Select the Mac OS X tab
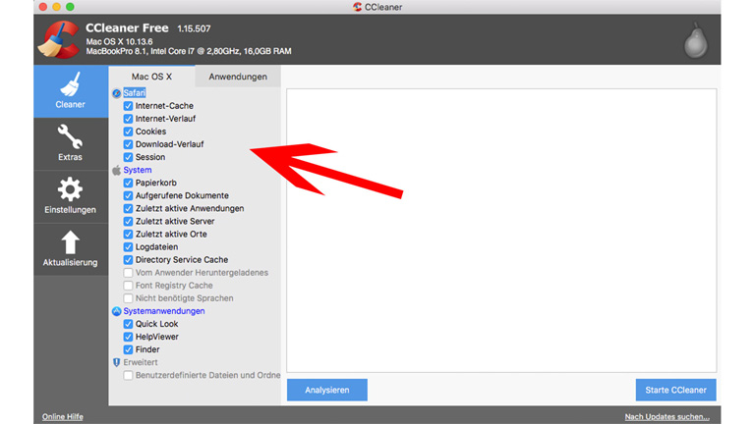The image size is (755, 424). [x=152, y=77]
